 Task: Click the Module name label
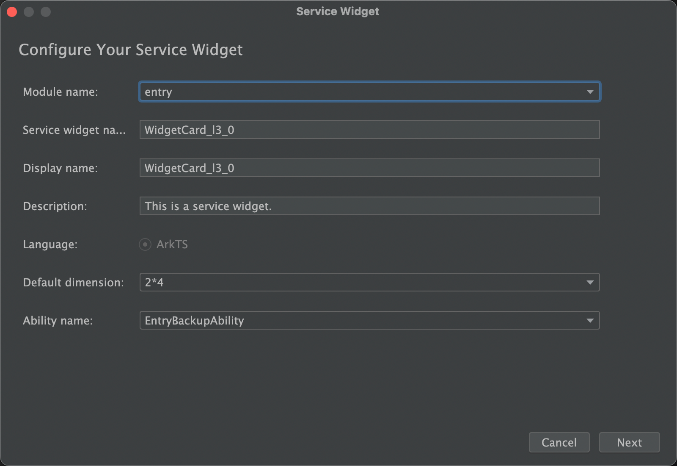click(x=61, y=92)
